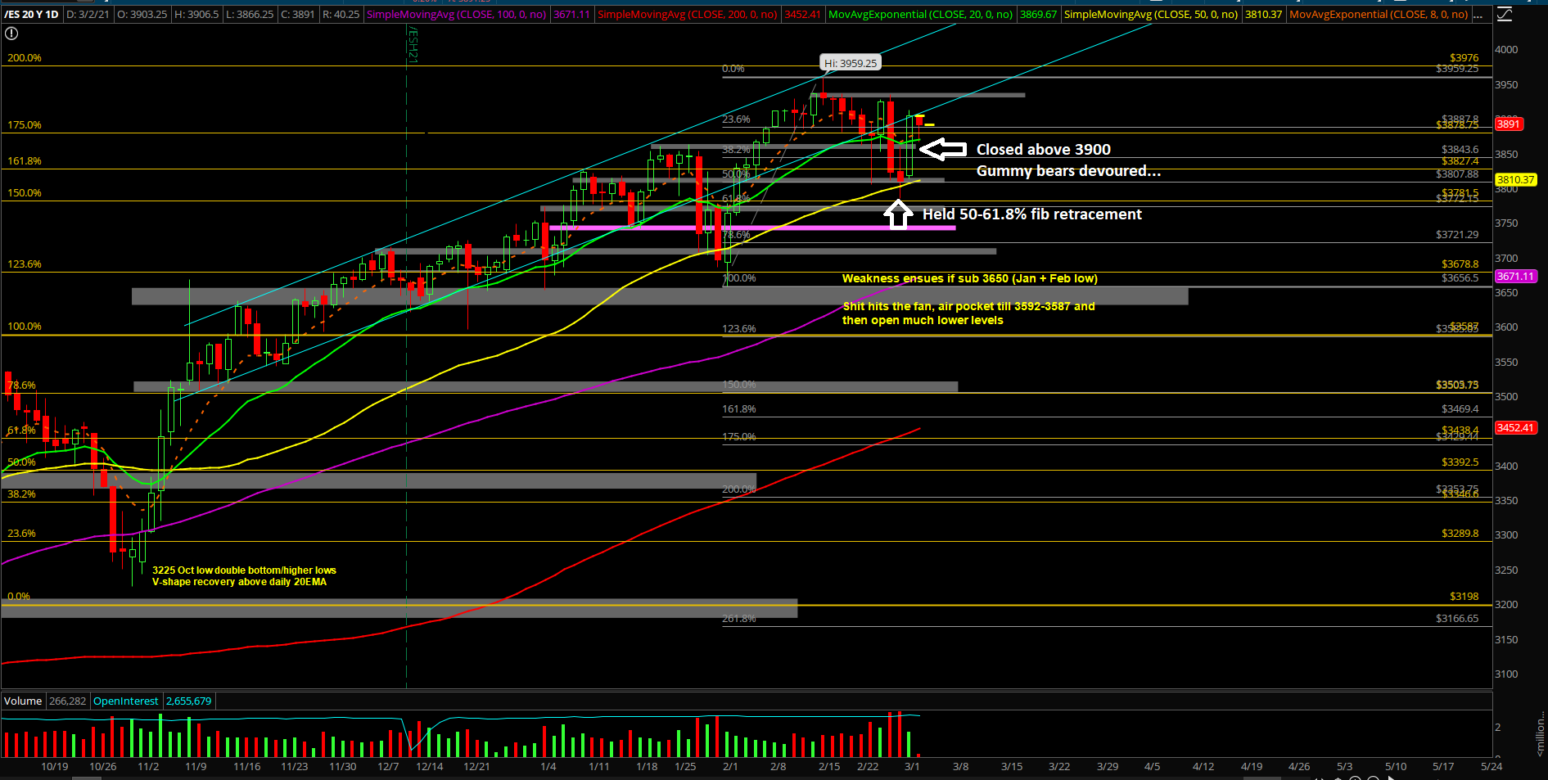
Task: Click the 266,282 volume value
Action: click(x=67, y=701)
